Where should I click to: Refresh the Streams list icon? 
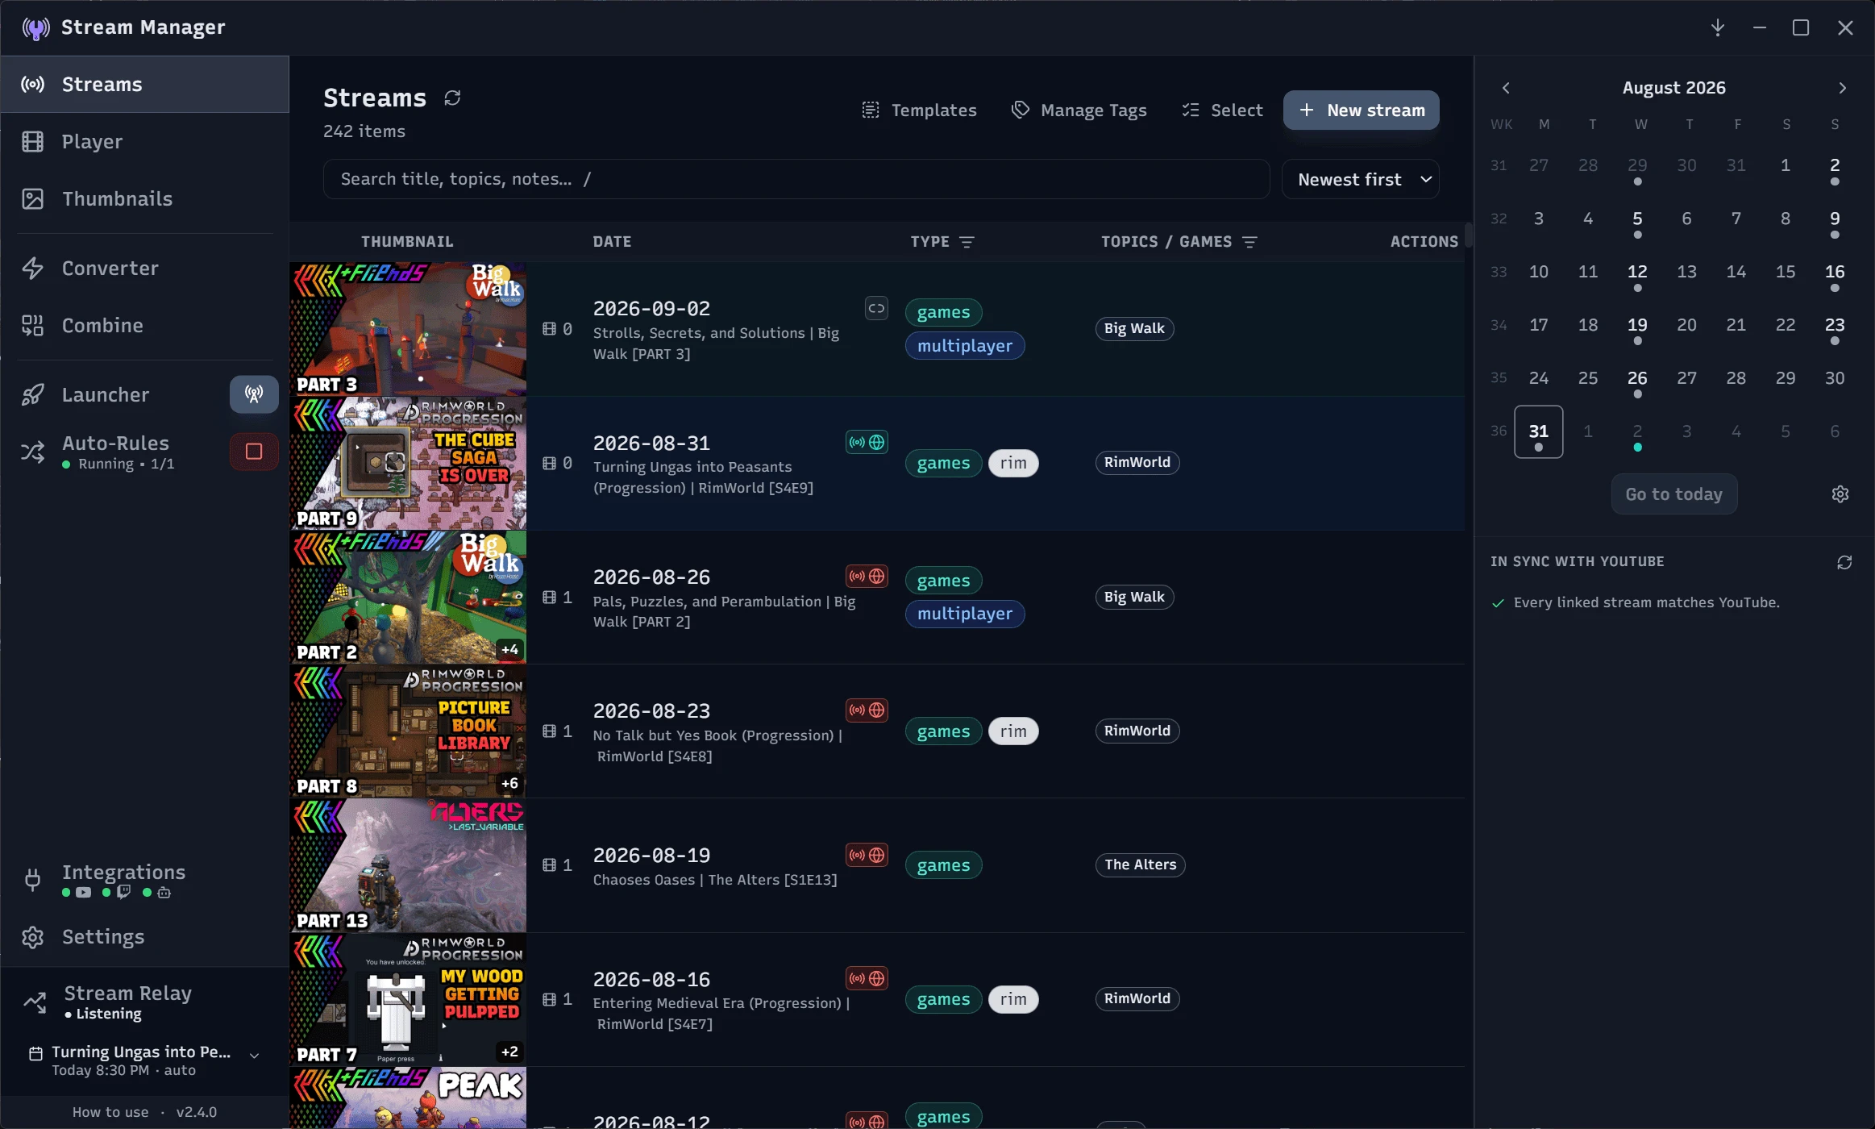(x=452, y=98)
